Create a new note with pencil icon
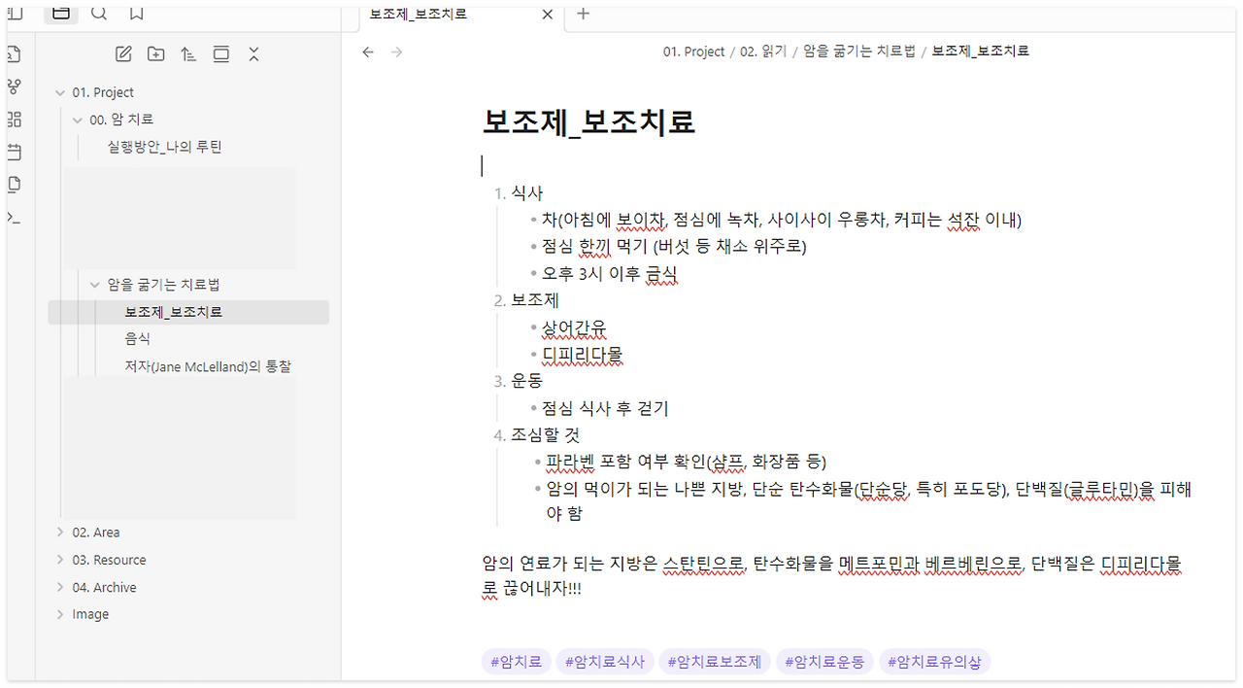The image size is (1243, 688). [x=123, y=54]
